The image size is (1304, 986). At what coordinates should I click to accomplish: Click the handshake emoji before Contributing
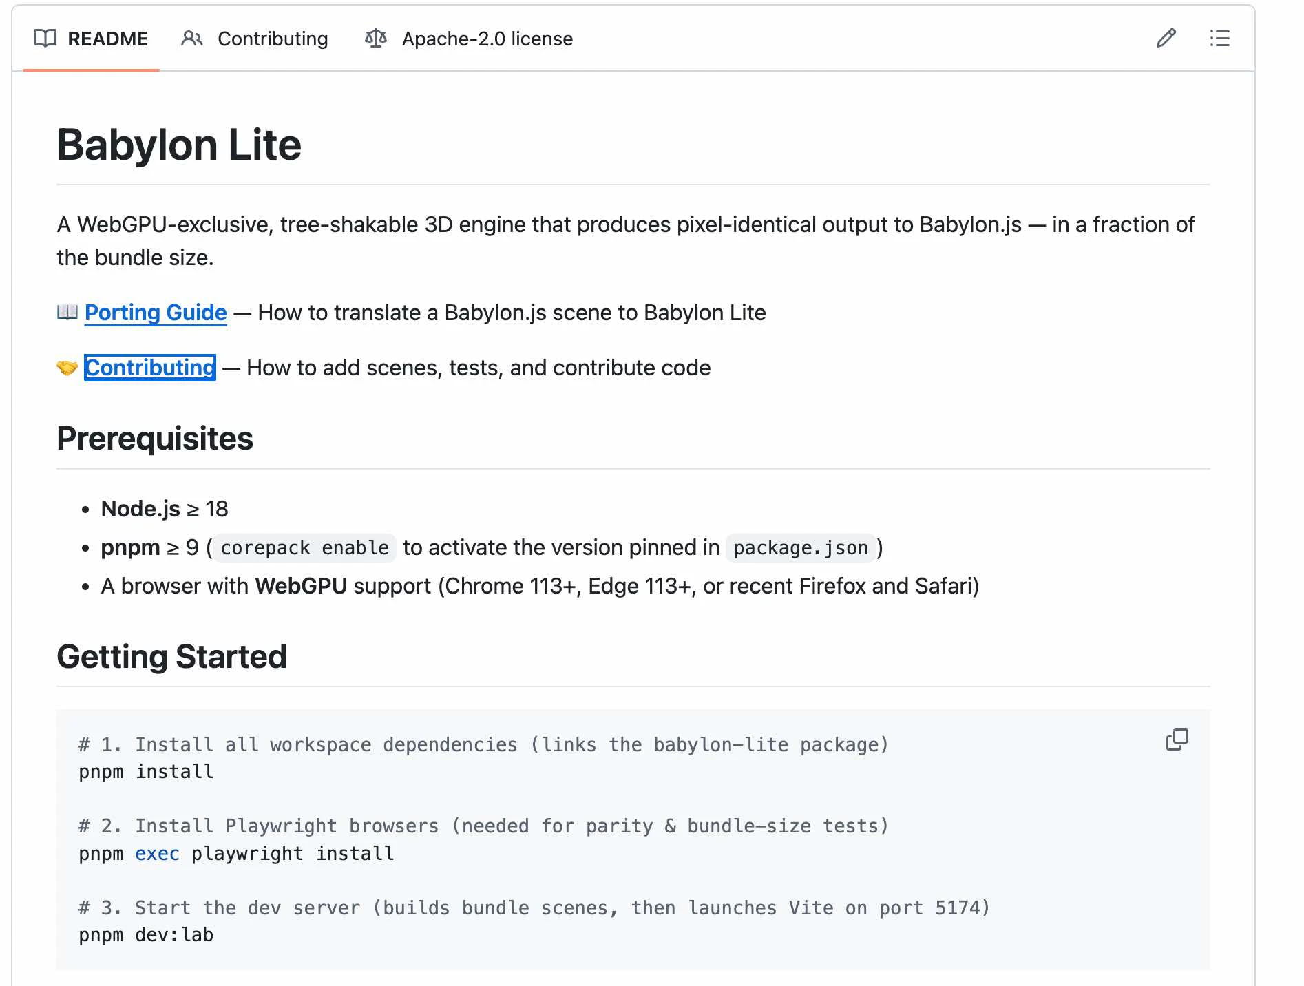click(x=67, y=368)
